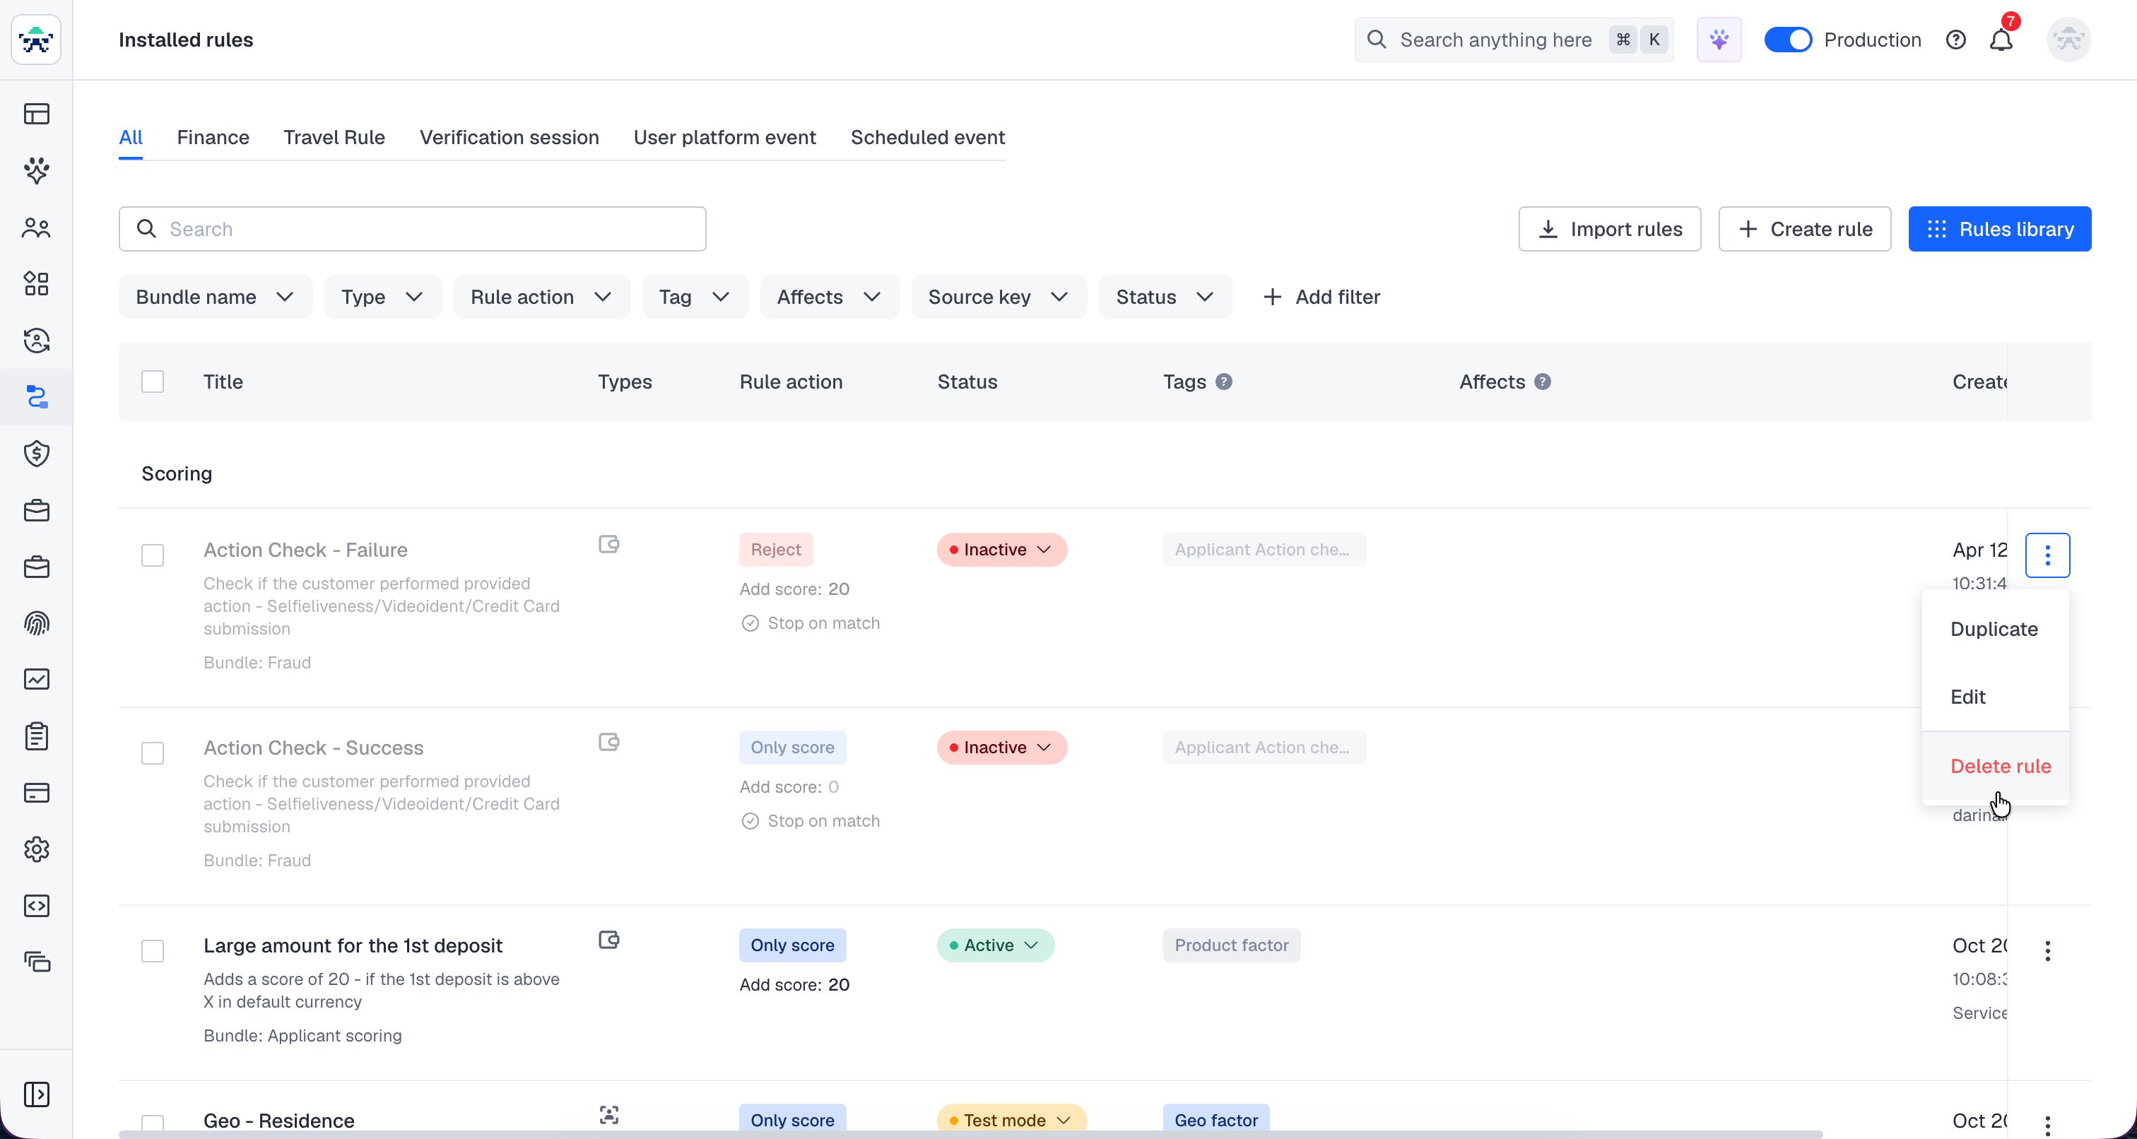Click the Tags column help icon
The height and width of the screenshot is (1139, 2137).
[1224, 382]
